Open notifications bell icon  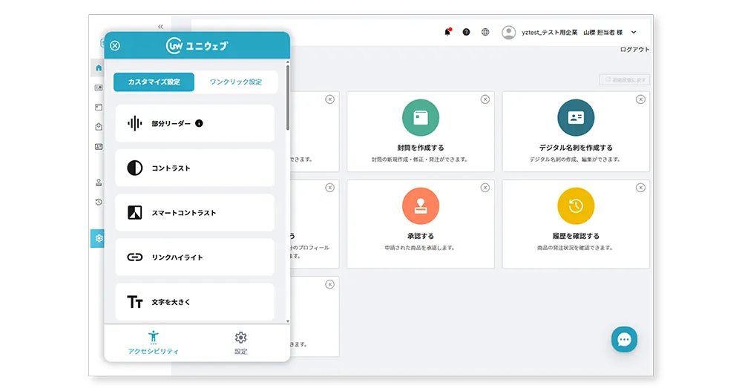point(447,32)
